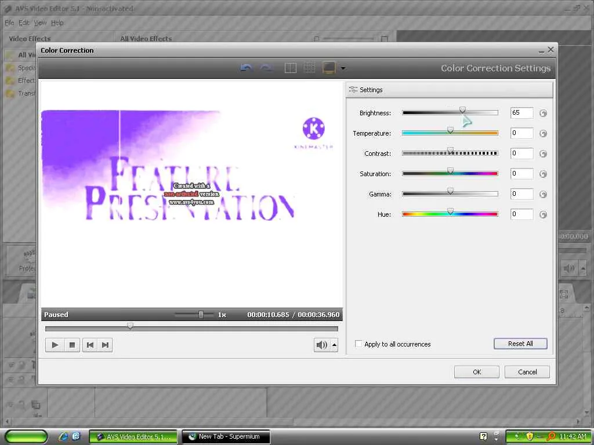
Task: Play the preview video
Action: point(55,345)
